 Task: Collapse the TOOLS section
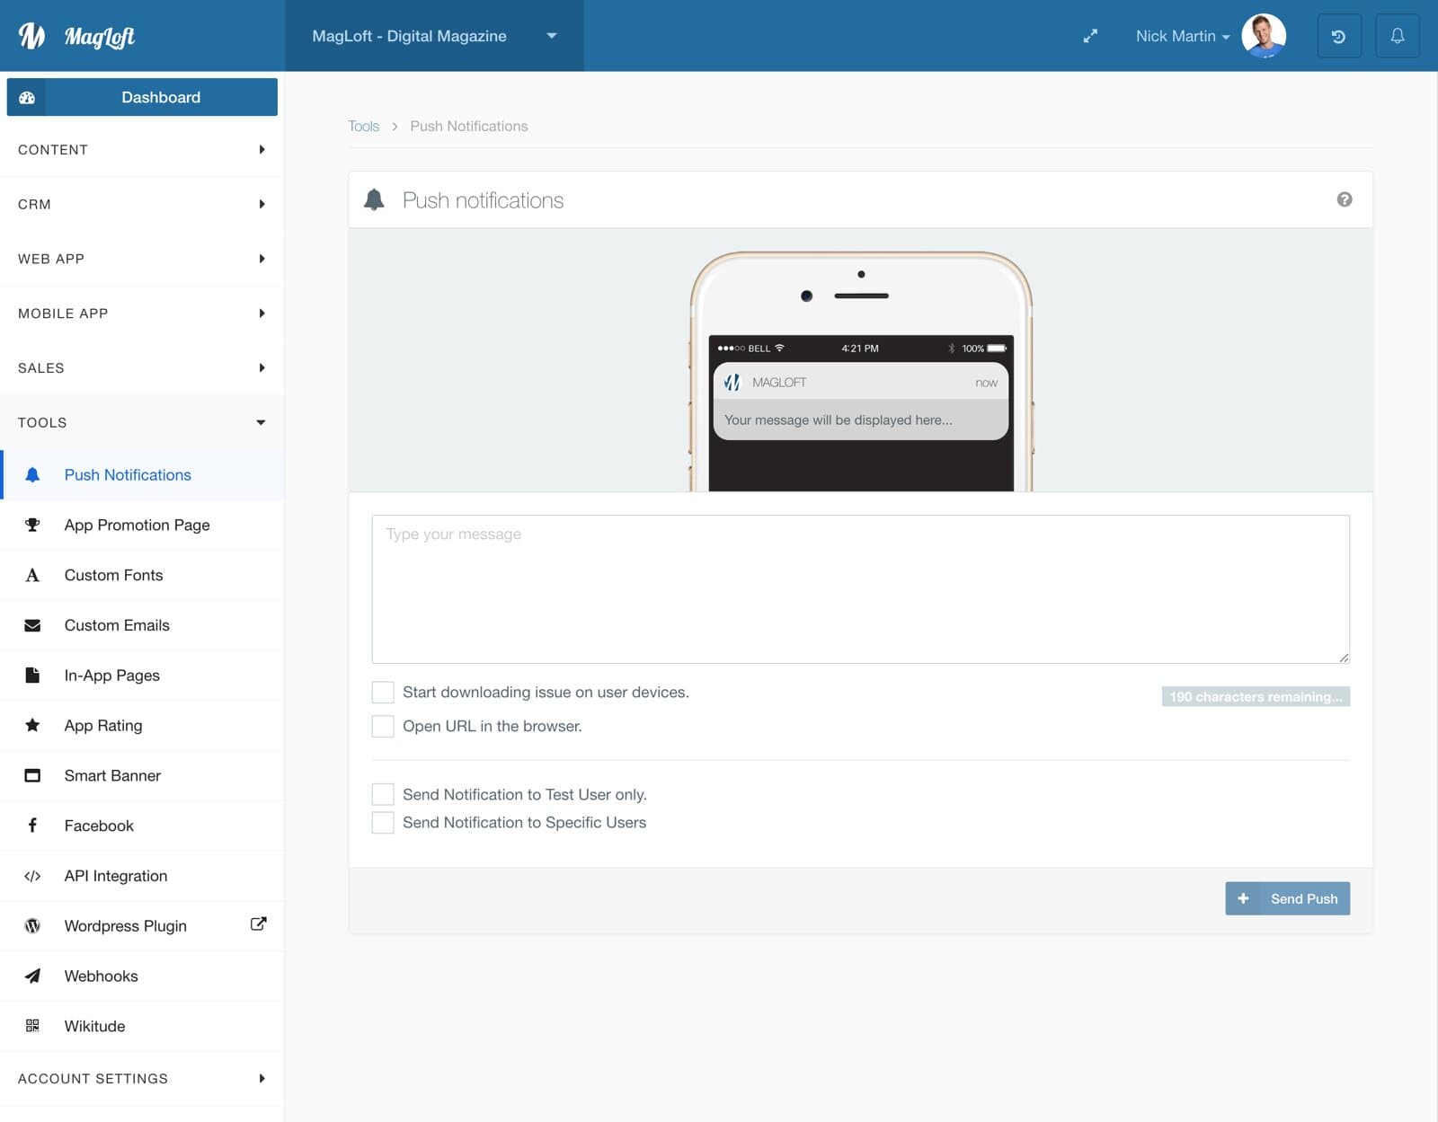(142, 422)
